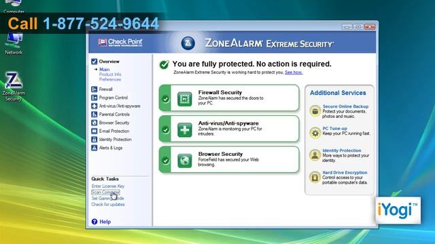This screenshot has width=435, height=244.
Task: Open the Network desktop icon
Action: click(14, 43)
